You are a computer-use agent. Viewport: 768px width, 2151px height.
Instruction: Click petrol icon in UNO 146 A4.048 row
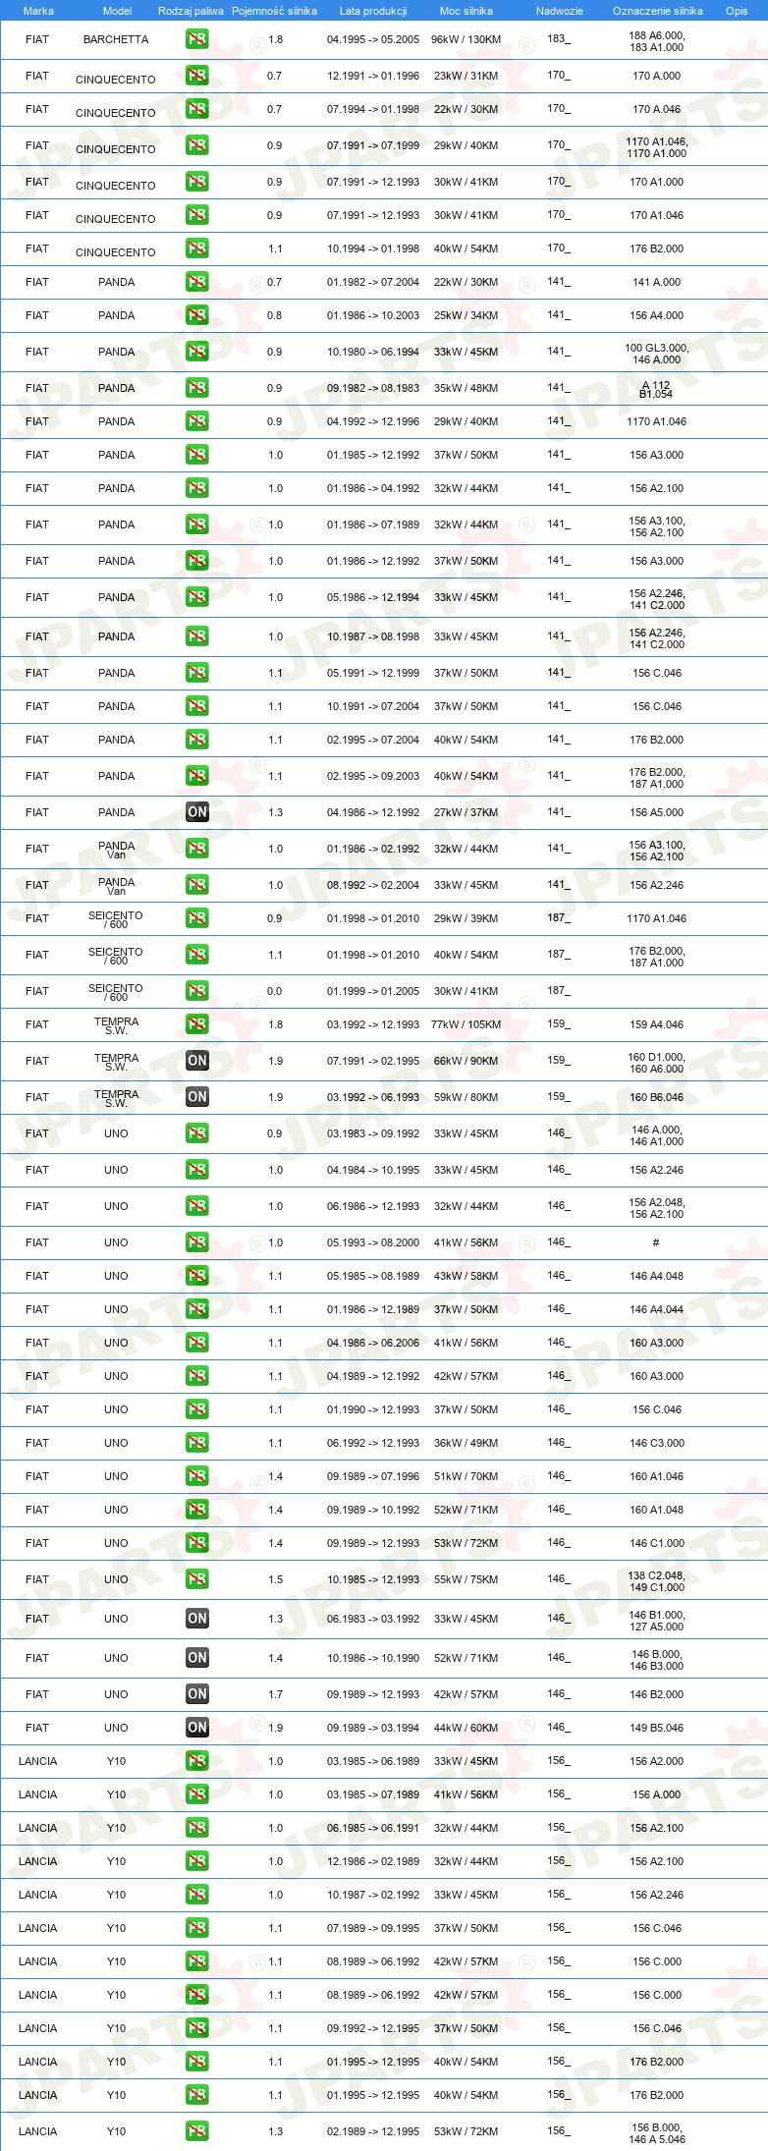pyautogui.click(x=196, y=1276)
